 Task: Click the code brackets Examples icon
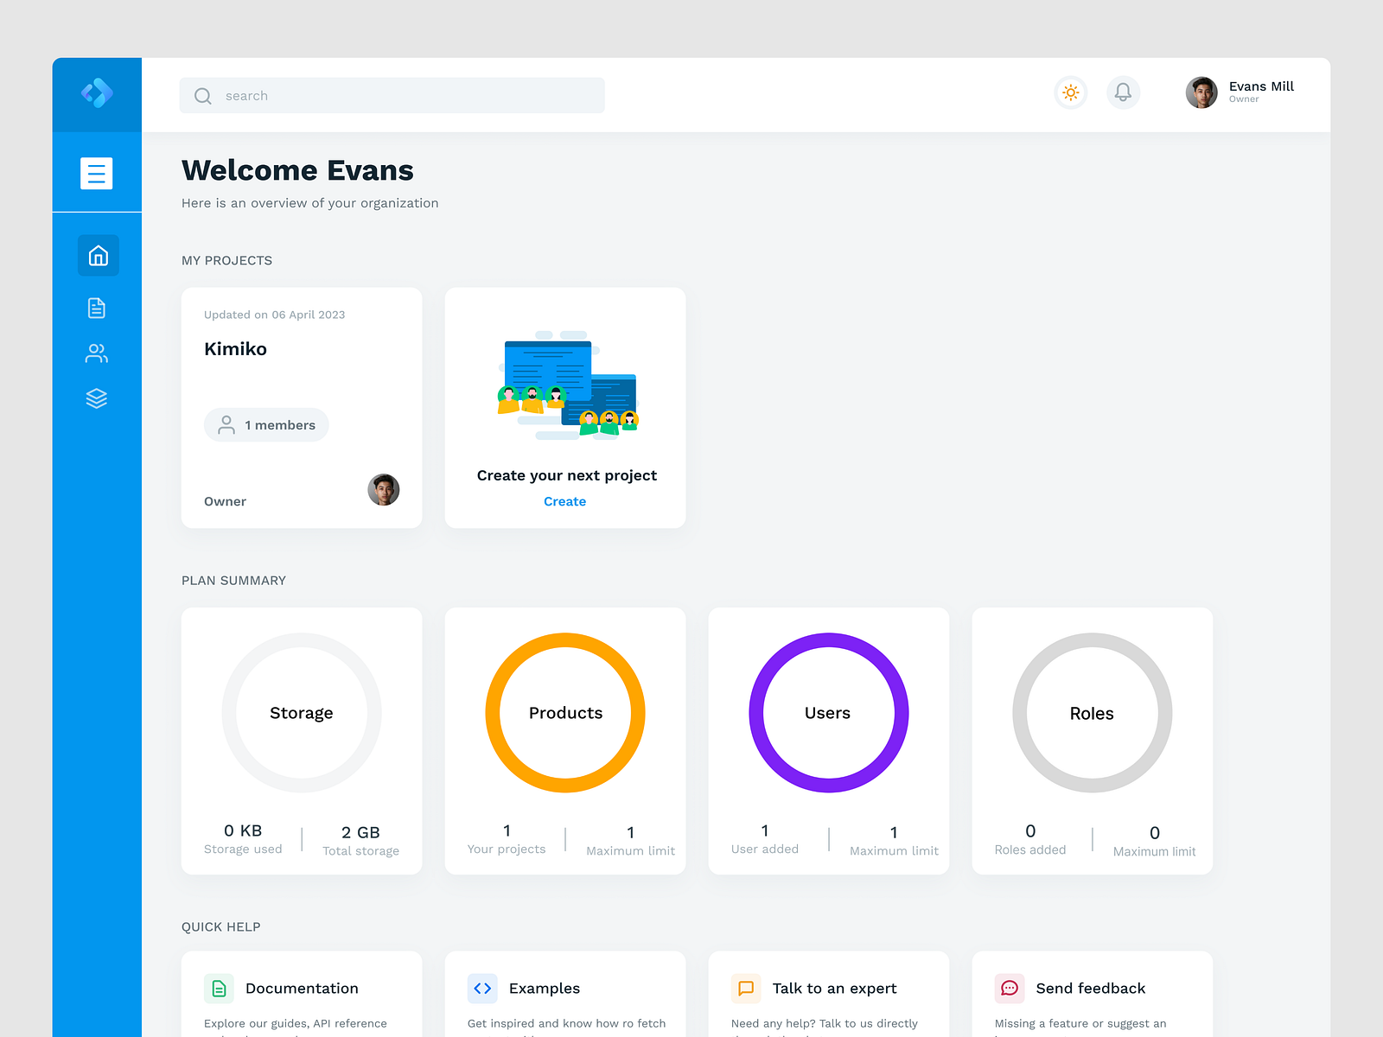coord(482,988)
